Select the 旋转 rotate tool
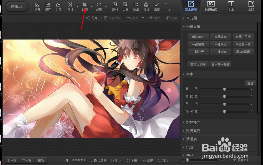This screenshot has width=263, height=165. point(99,7)
